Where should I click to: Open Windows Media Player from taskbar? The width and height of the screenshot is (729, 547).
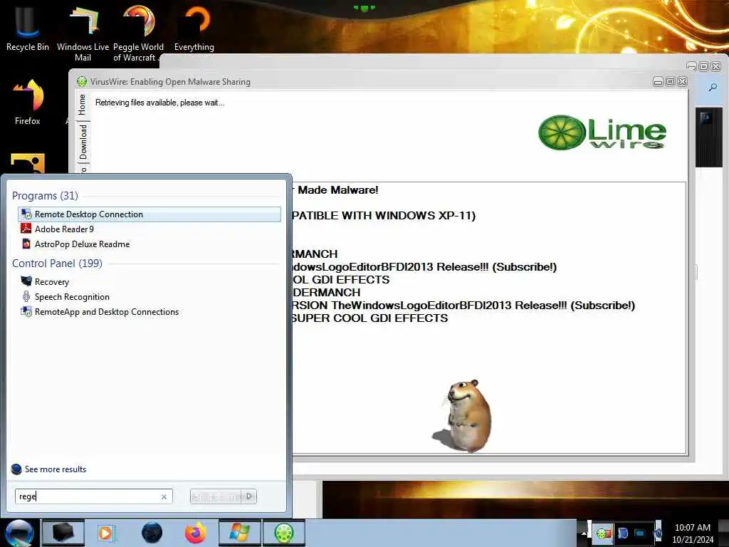pyautogui.click(x=107, y=533)
